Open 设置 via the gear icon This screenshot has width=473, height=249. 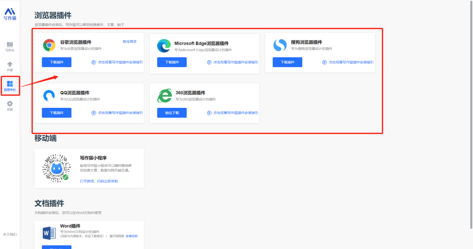10,106
